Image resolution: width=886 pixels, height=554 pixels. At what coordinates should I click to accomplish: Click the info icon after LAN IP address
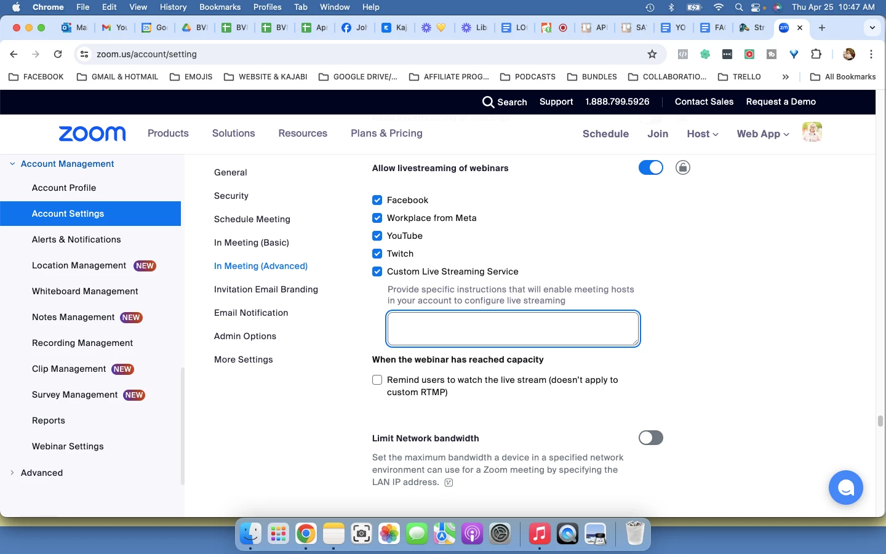click(449, 483)
